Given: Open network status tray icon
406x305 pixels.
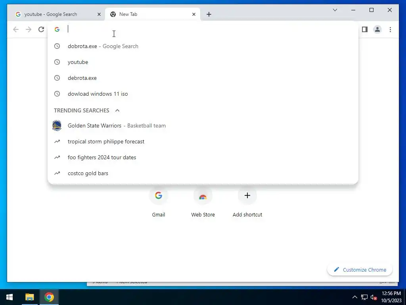Looking at the screenshot, I should [x=364, y=297].
